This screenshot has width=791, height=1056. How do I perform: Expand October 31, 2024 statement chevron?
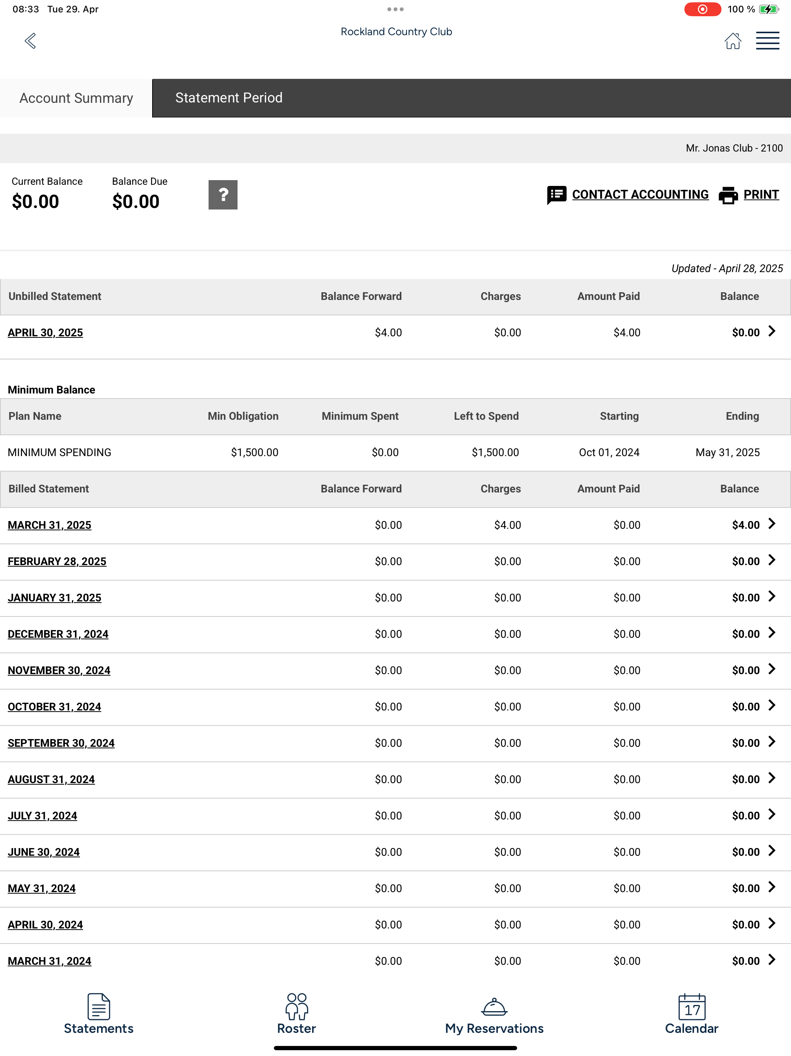771,705
